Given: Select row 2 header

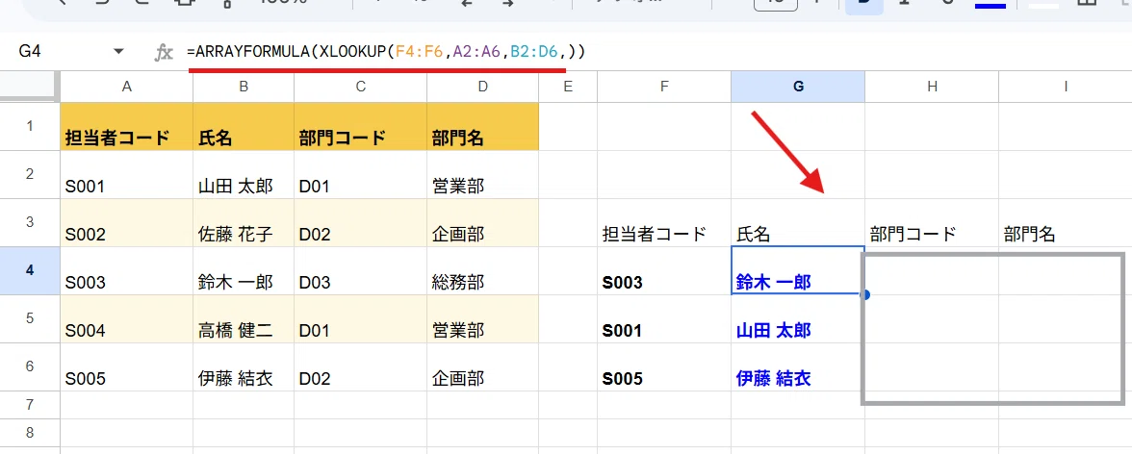Looking at the screenshot, I should [x=30, y=175].
